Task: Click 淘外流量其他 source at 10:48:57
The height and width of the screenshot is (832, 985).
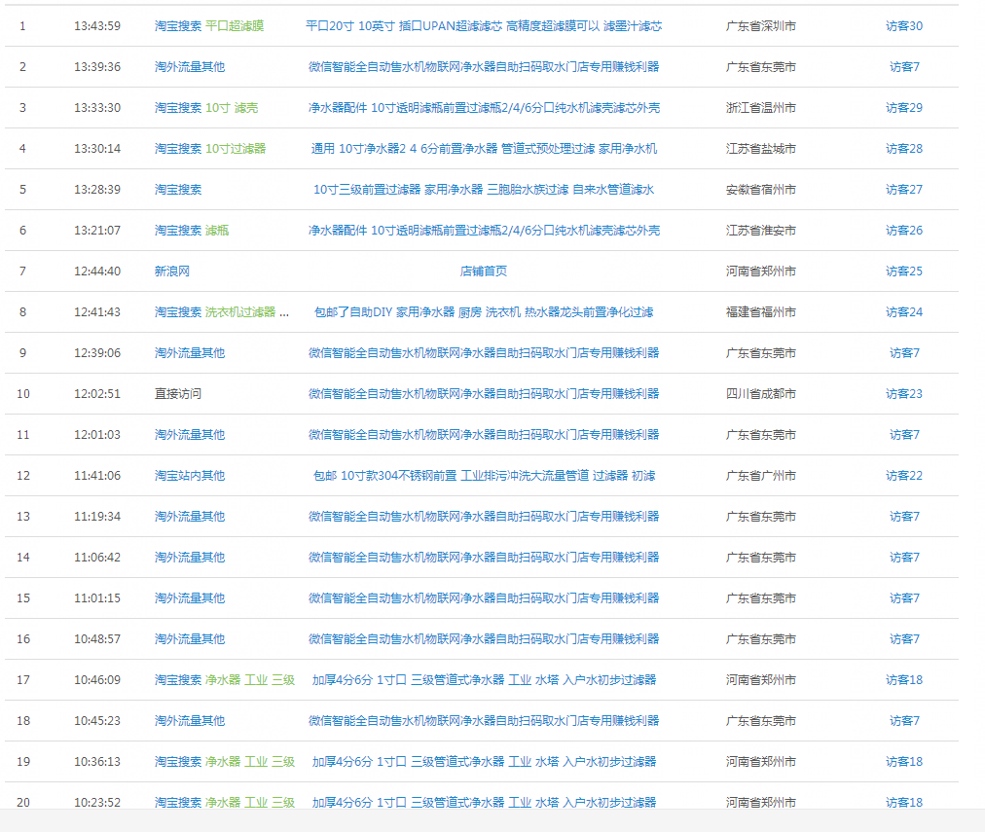Action: (190, 638)
